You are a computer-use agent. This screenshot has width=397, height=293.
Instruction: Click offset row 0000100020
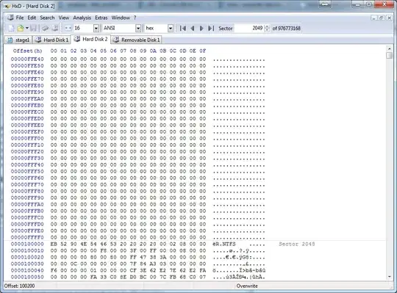pos(27,257)
